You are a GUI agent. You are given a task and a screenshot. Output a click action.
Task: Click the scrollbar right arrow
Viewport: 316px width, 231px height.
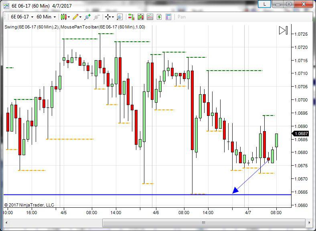click(310, 223)
